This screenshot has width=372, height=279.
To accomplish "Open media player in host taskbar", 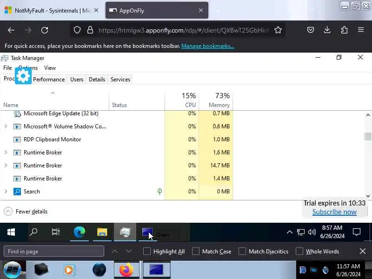I will click(69, 270).
